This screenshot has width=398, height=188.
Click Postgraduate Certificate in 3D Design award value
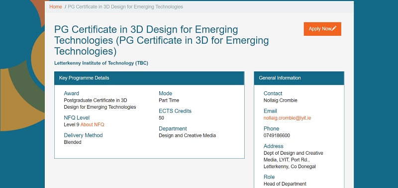pyautogui.click(x=100, y=104)
